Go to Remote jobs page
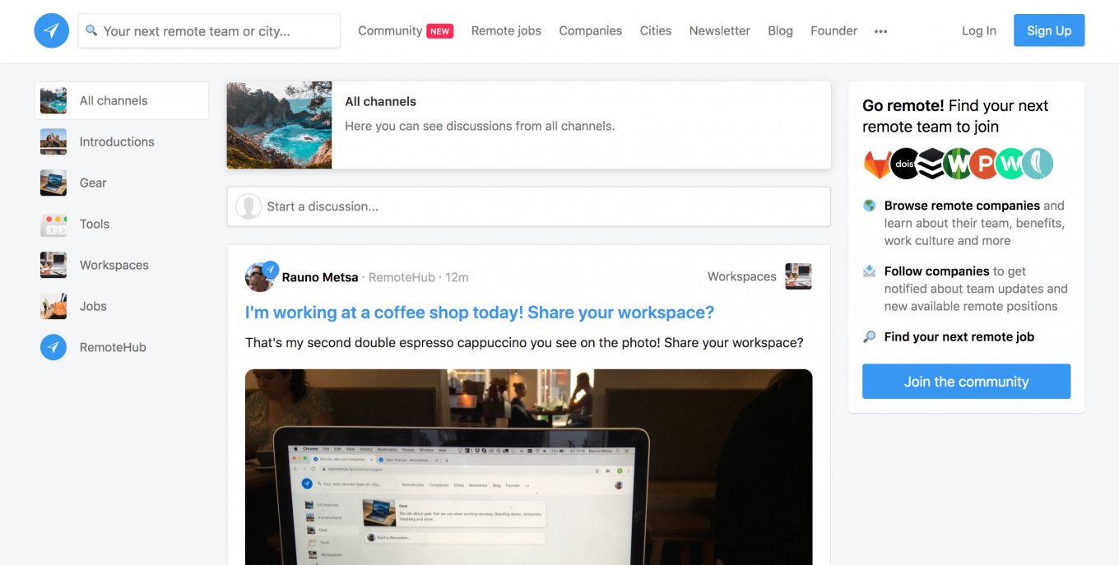Screen dimensions: 1119x565 pyautogui.click(x=506, y=31)
